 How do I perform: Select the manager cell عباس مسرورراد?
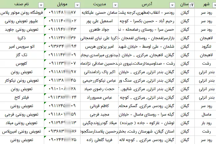[x=99, y=98]
